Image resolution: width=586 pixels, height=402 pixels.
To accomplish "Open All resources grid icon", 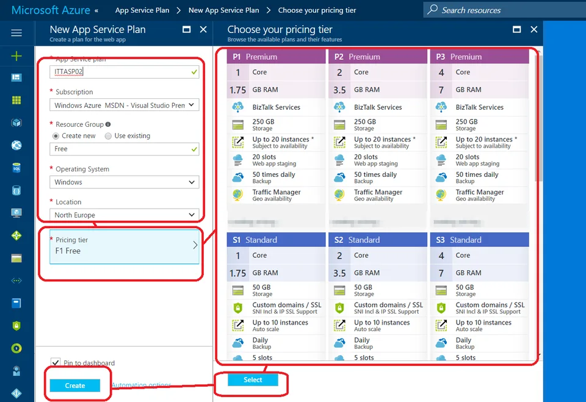I will [x=16, y=100].
